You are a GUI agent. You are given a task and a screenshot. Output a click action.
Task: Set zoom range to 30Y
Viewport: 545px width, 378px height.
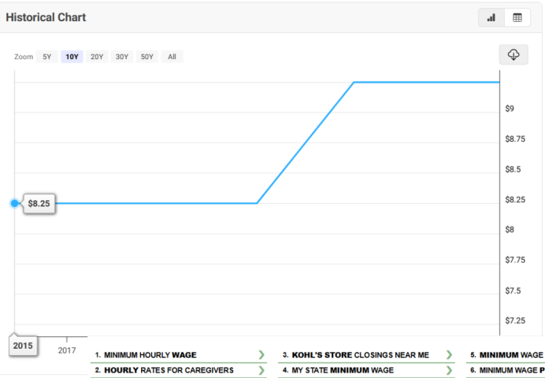(122, 57)
